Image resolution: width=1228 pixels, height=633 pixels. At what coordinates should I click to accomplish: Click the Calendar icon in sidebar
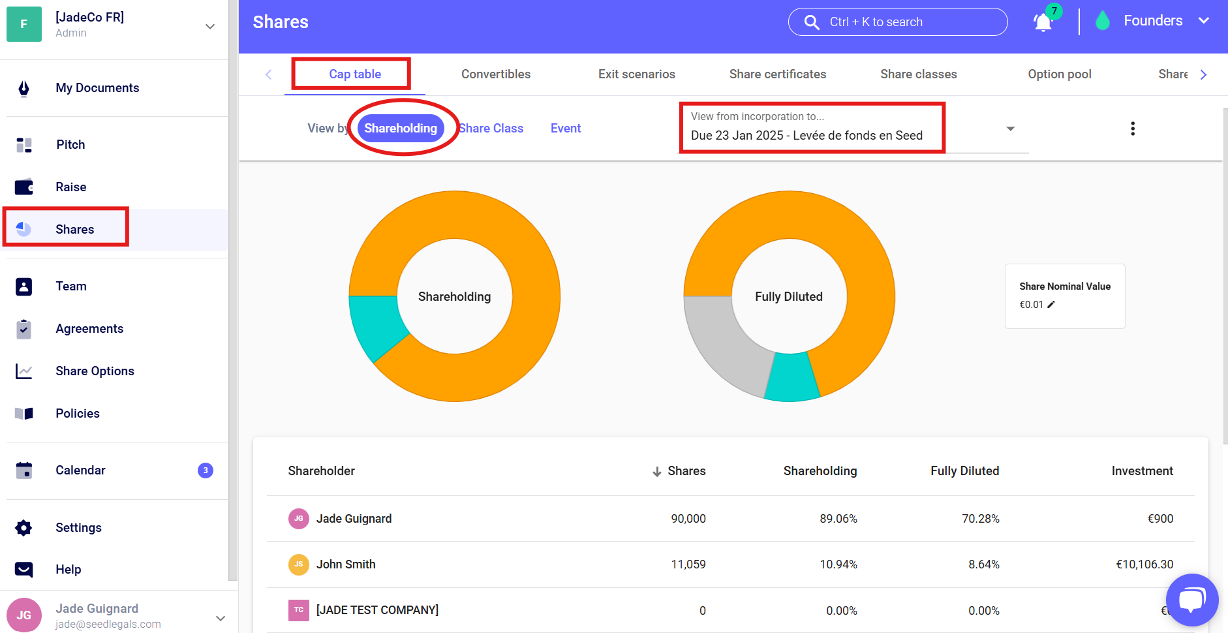point(24,471)
